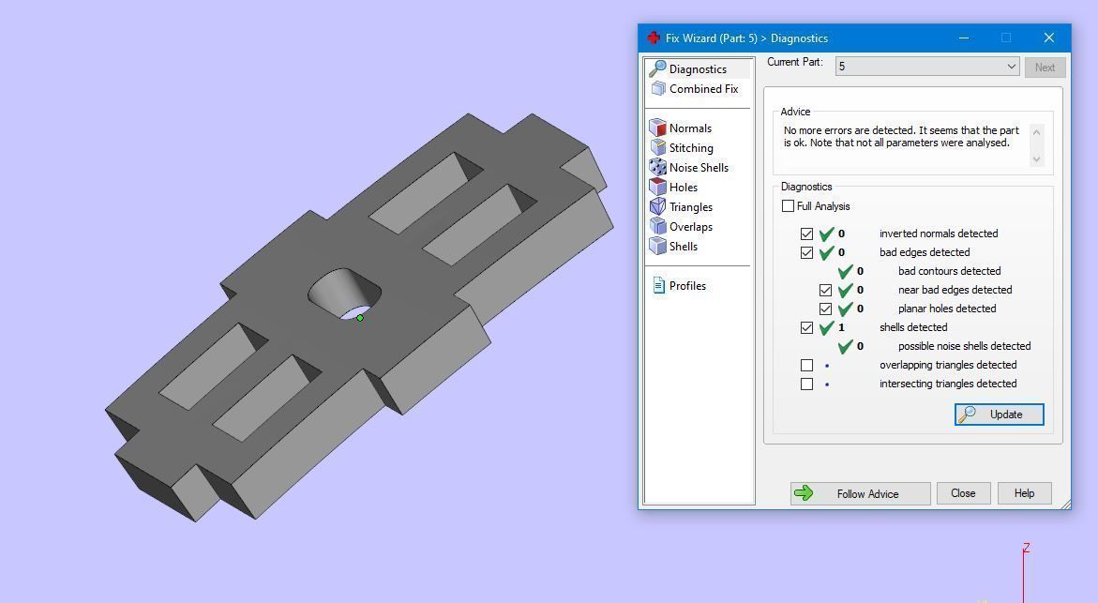This screenshot has width=1098, height=603.
Task: Click the Follow Advice button
Action: [x=861, y=493]
